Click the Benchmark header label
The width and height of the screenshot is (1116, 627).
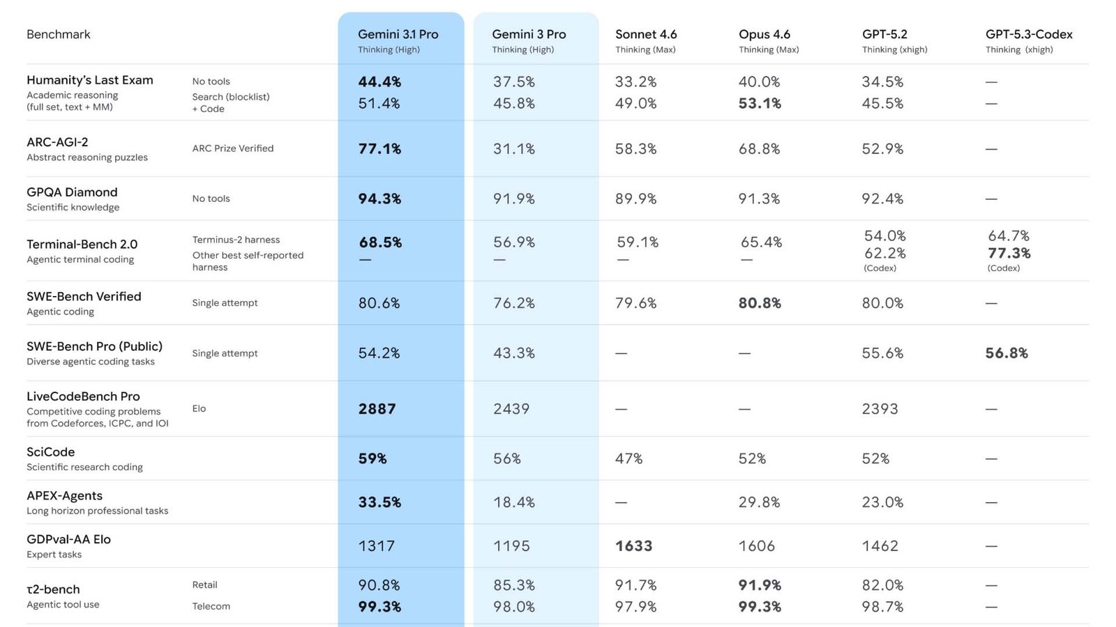tap(59, 34)
